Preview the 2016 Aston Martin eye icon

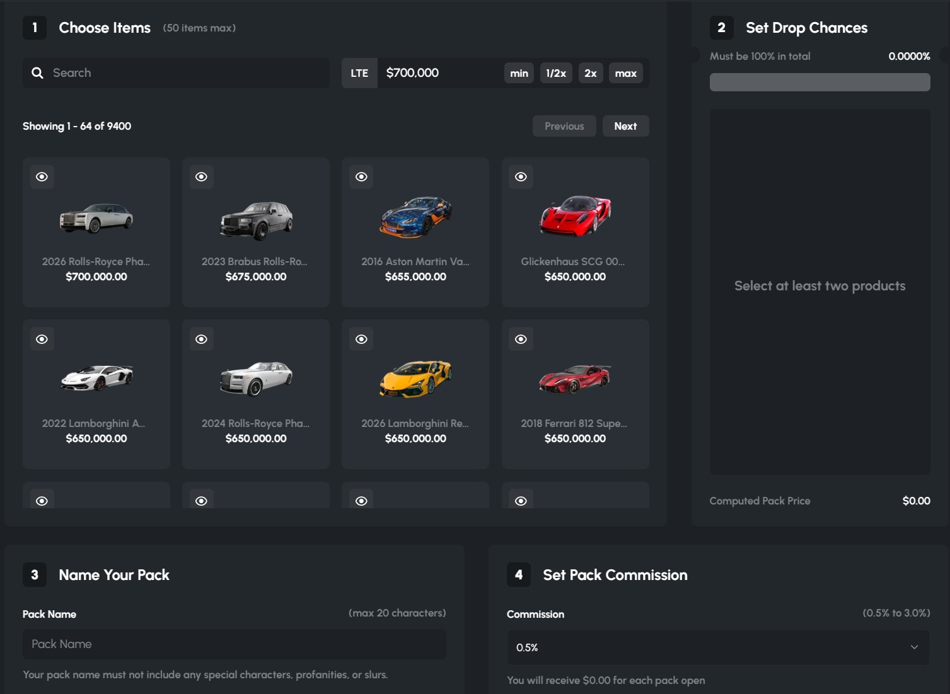[361, 177]
